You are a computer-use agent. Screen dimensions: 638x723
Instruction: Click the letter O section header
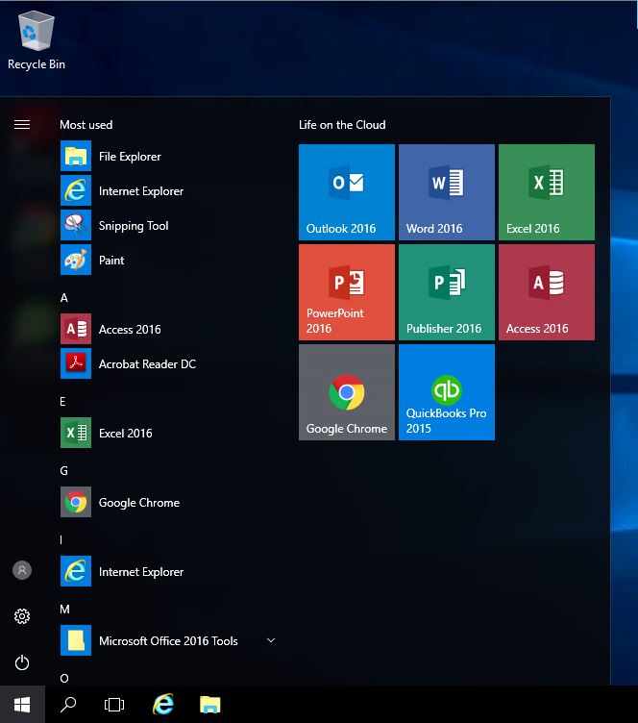64,678
